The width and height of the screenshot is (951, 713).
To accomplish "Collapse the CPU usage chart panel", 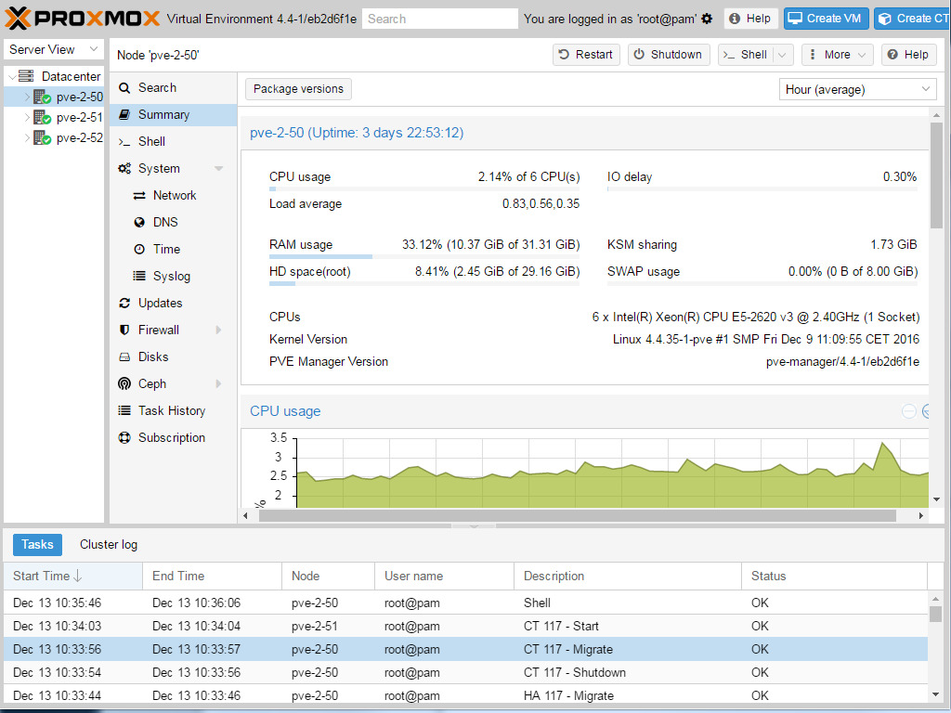I will (908, 411).
